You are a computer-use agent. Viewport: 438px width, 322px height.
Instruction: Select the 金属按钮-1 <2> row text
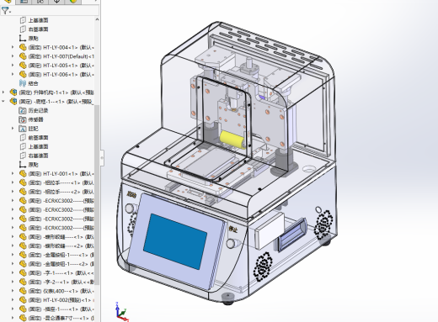pyautogui.click(x=61, y=264)
